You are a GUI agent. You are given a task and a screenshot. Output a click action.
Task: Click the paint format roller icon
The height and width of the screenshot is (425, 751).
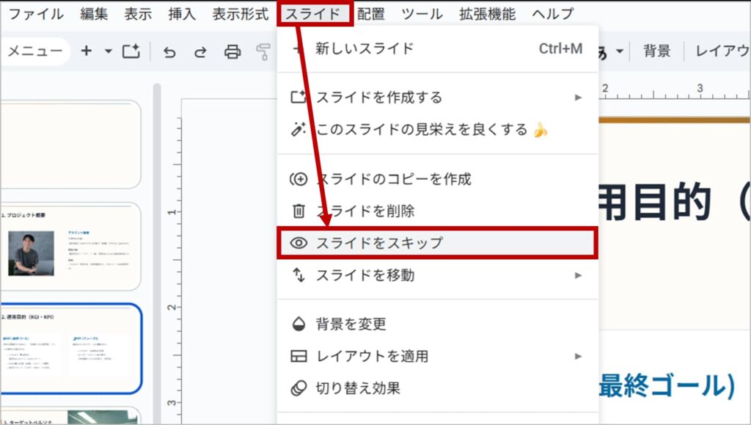pos(263,51)
